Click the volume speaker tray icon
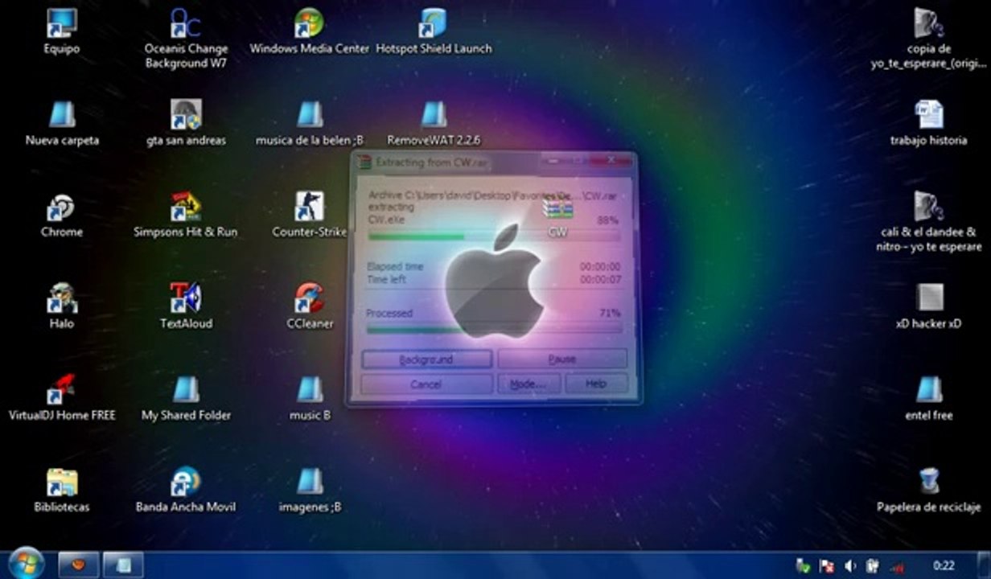This screenshot has width=991, height=579. point(851,566)
